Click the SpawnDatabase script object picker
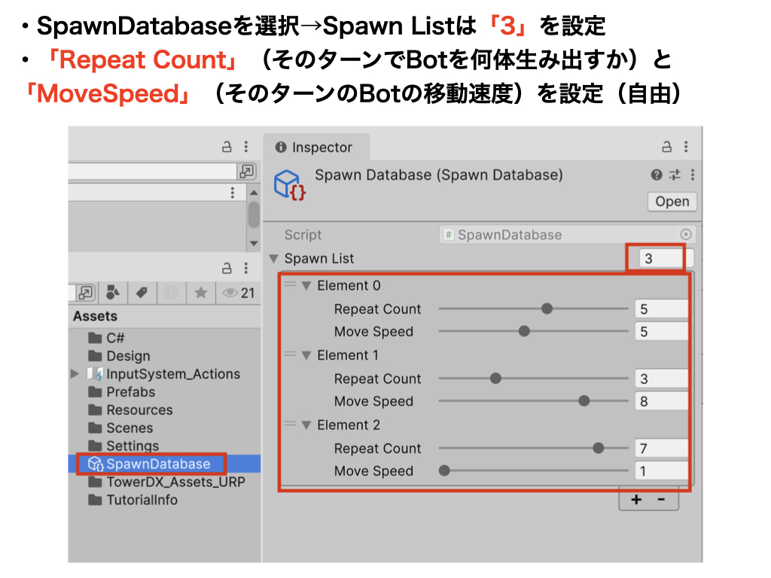Screen dimensions: 771x578 686,235
